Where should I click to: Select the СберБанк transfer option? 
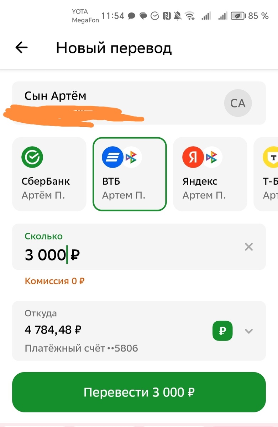49,174
